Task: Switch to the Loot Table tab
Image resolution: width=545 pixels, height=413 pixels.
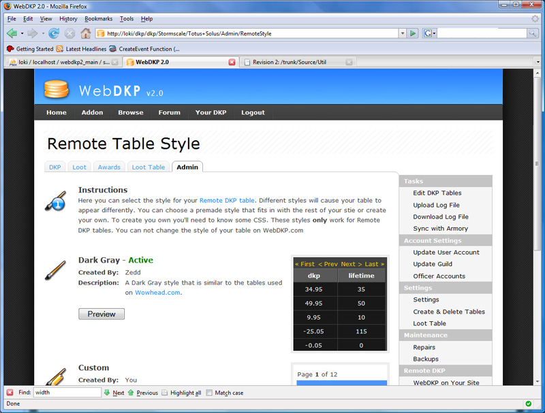Action: (x=148, y=167)
